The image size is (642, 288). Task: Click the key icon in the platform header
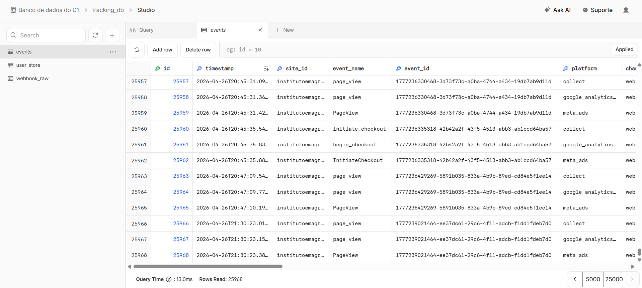(x=566, y=68)
